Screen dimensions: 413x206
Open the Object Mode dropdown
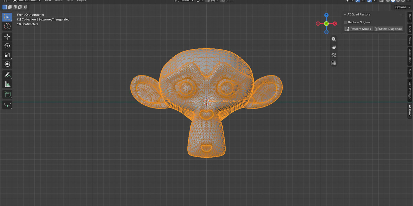click(27, 1)
